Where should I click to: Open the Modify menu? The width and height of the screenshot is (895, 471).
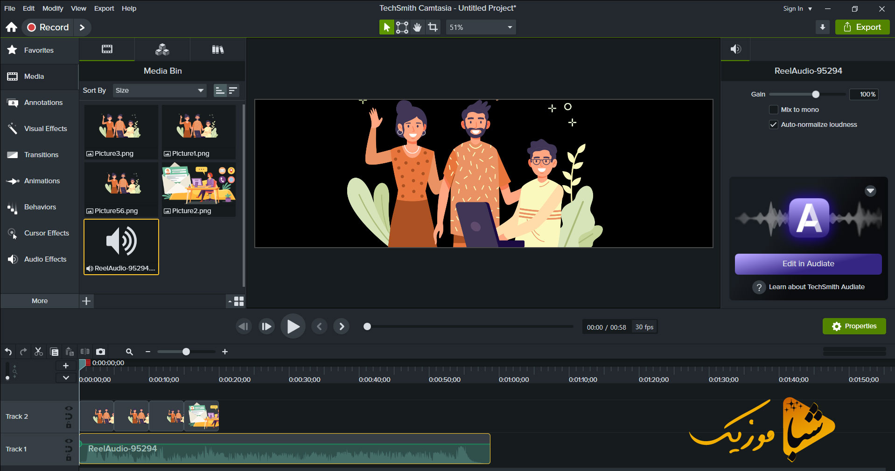53,8
